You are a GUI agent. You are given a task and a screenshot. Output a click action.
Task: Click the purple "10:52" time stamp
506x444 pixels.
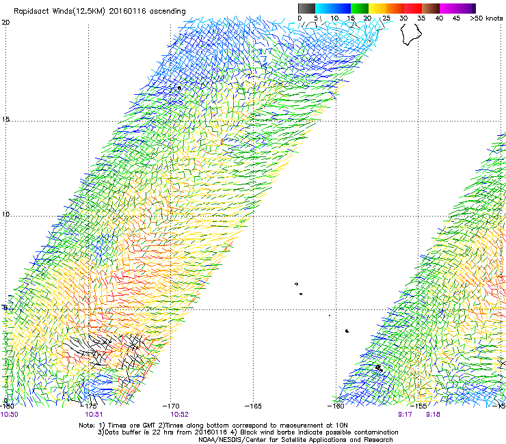pos(179,415)
